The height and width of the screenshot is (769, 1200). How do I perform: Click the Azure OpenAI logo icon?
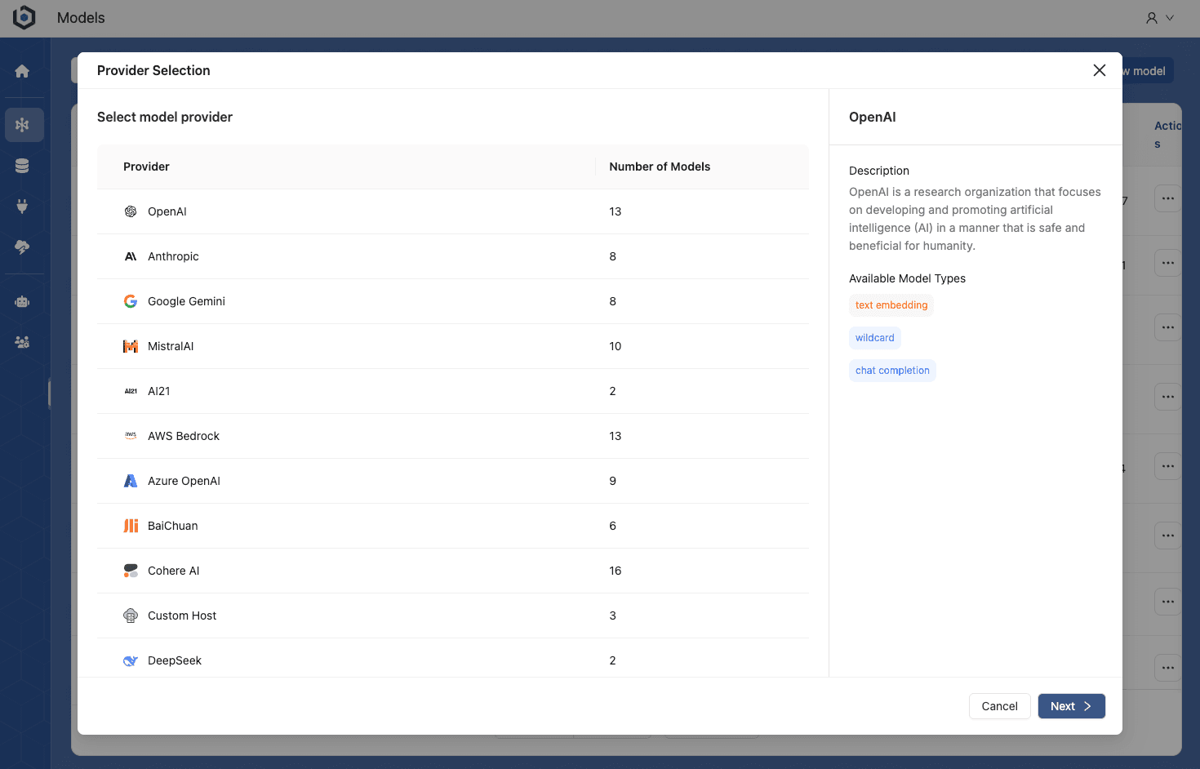point(131,481)
